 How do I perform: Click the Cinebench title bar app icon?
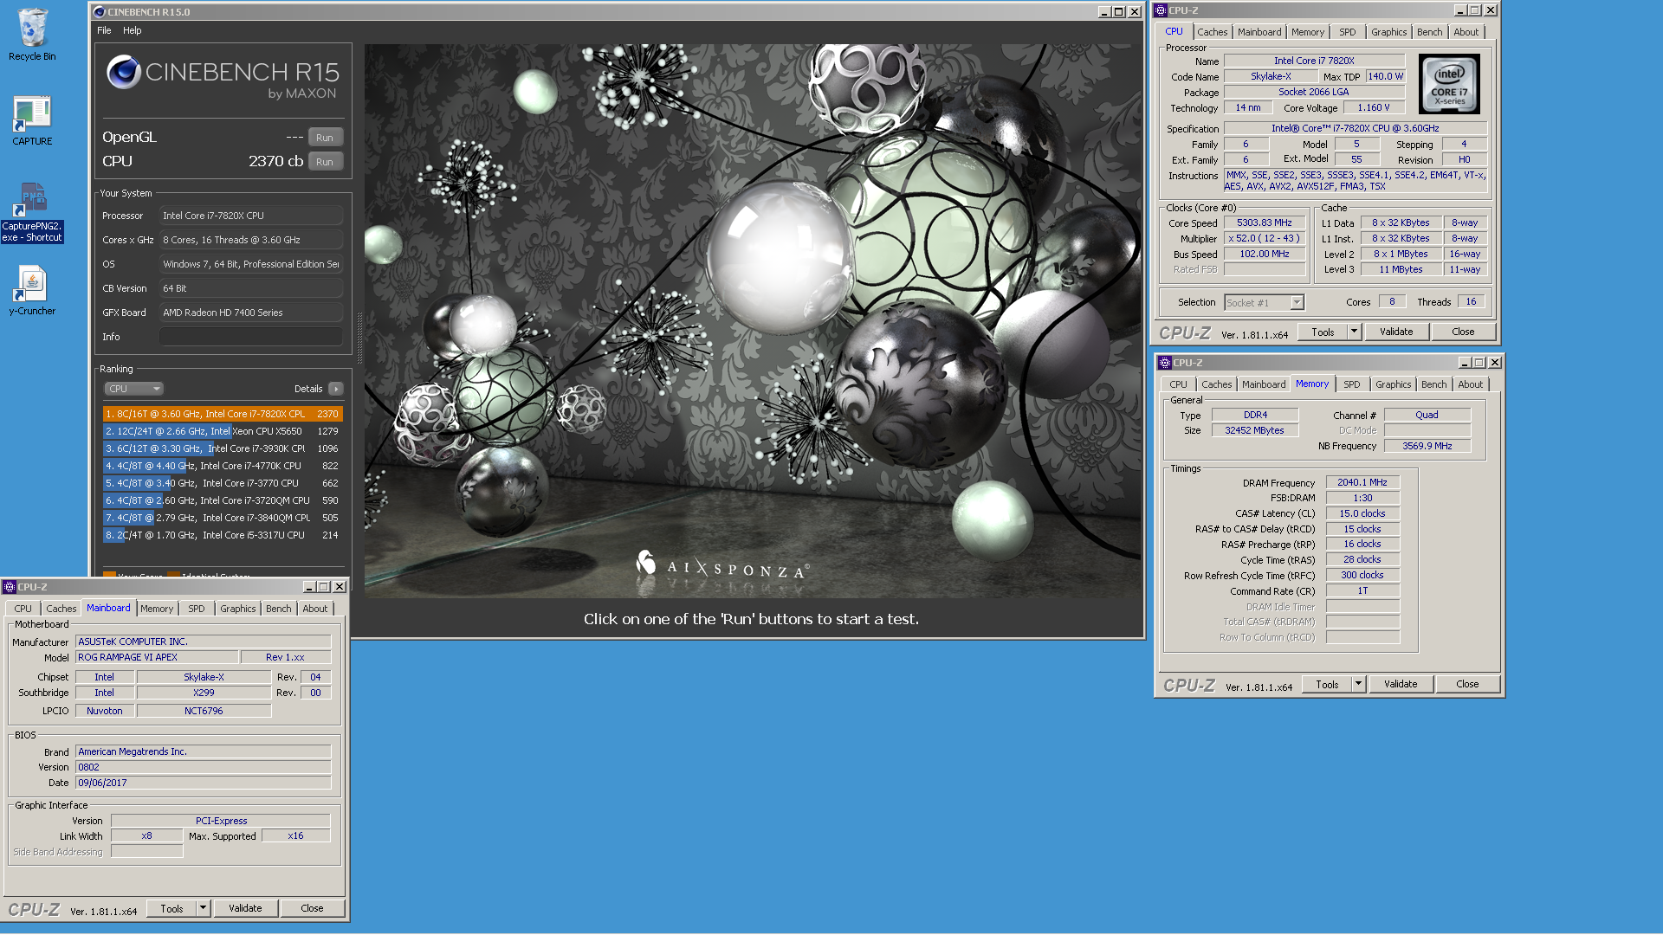pos(99,12)
